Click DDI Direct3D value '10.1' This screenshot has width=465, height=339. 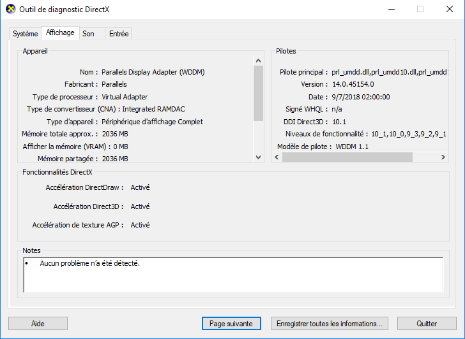tap(339, 122)
